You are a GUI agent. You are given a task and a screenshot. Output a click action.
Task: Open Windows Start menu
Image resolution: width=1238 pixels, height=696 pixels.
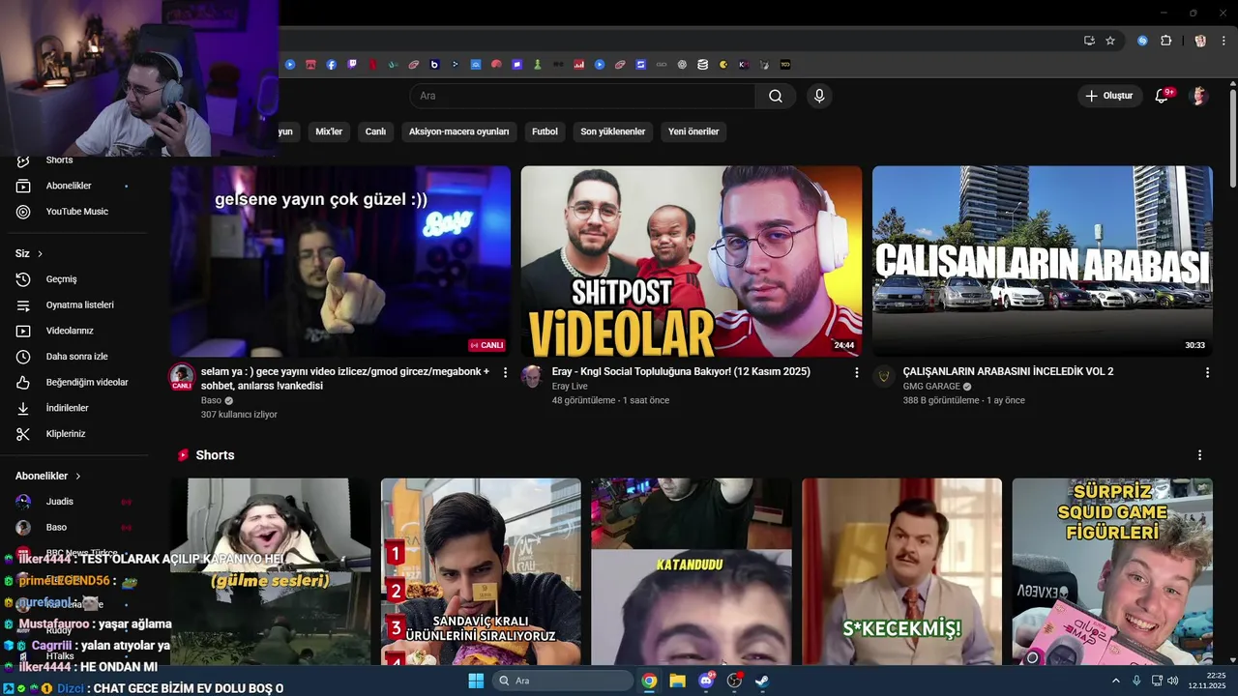(x=476, y=681)
